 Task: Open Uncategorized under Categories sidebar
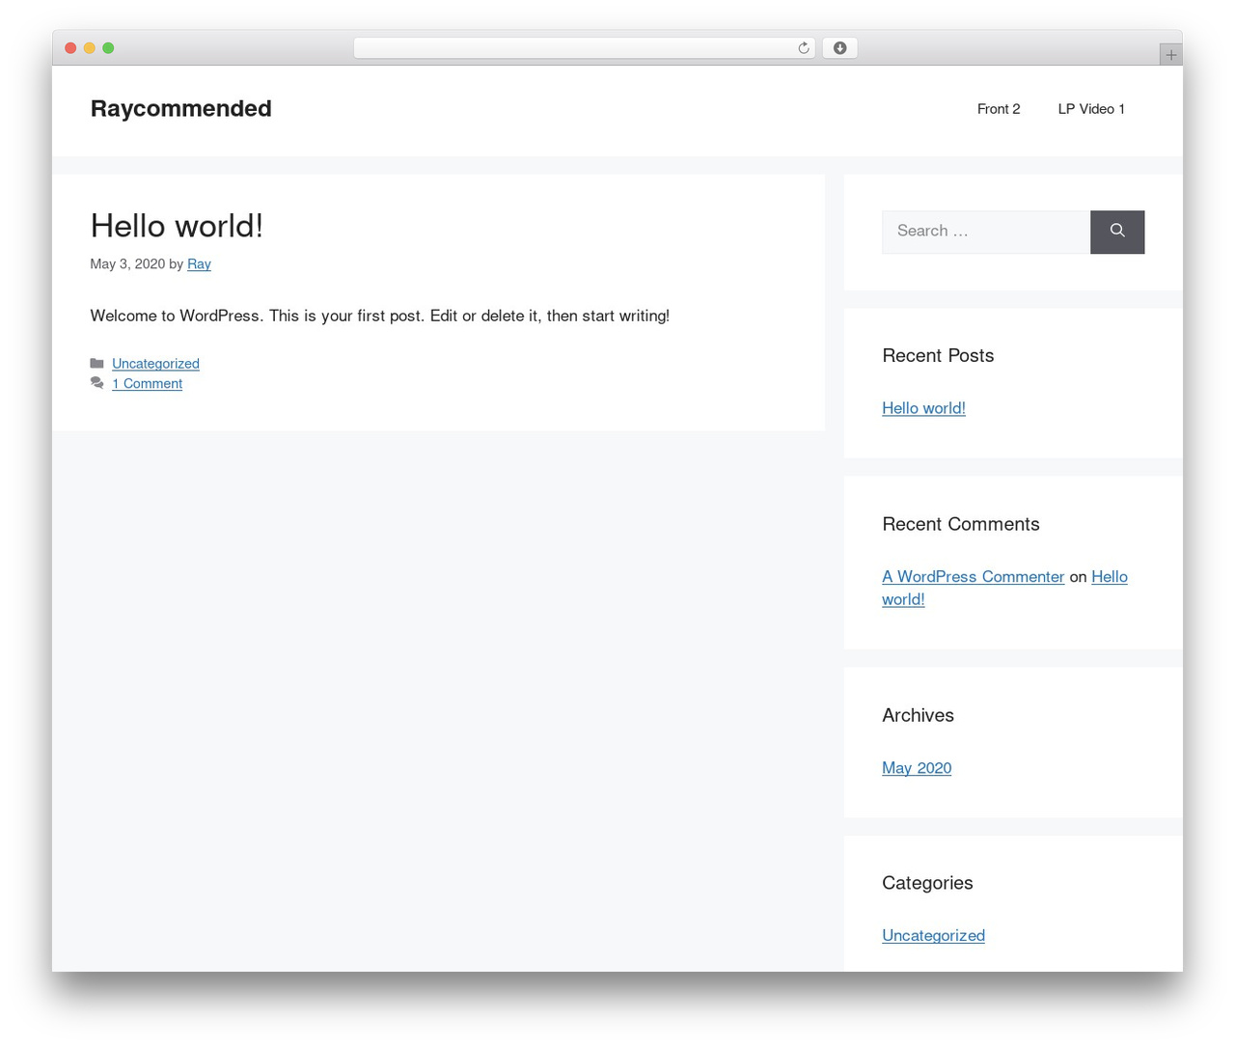(x=933, y=936)
